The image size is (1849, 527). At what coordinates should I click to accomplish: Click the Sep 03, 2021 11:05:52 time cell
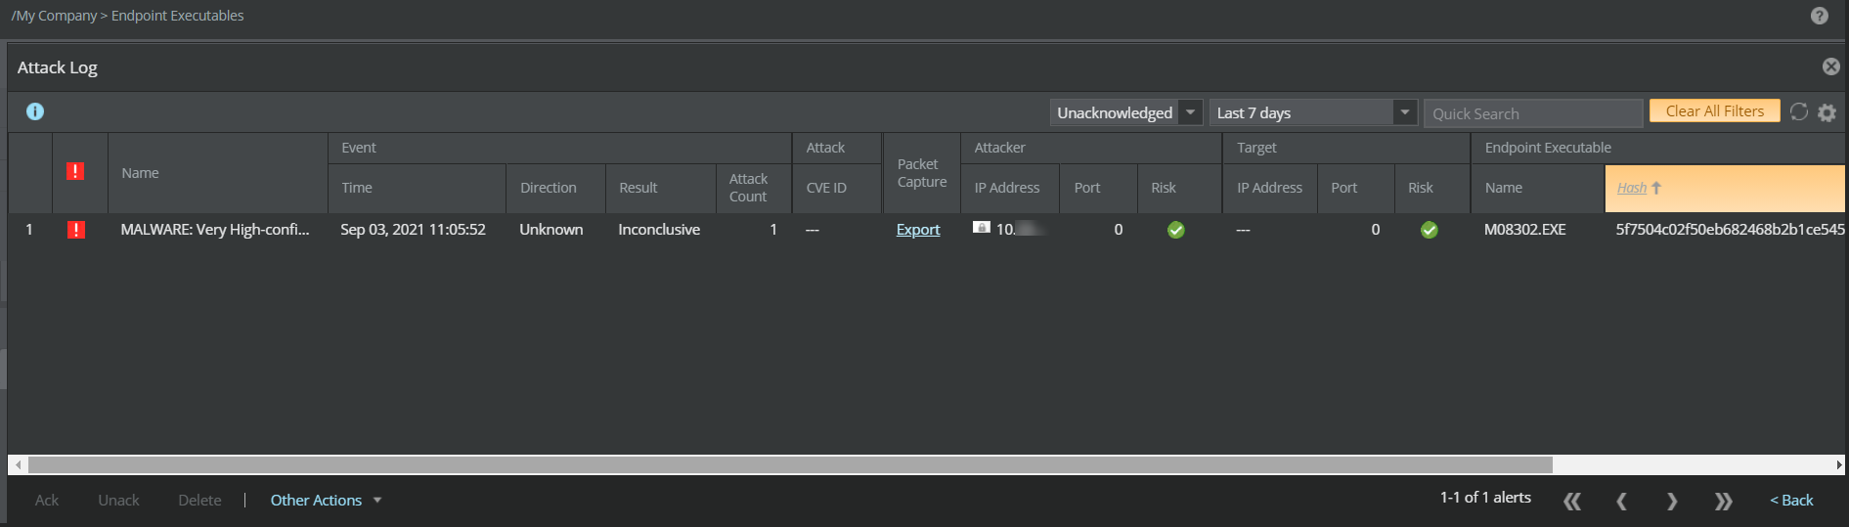(413, 230)
